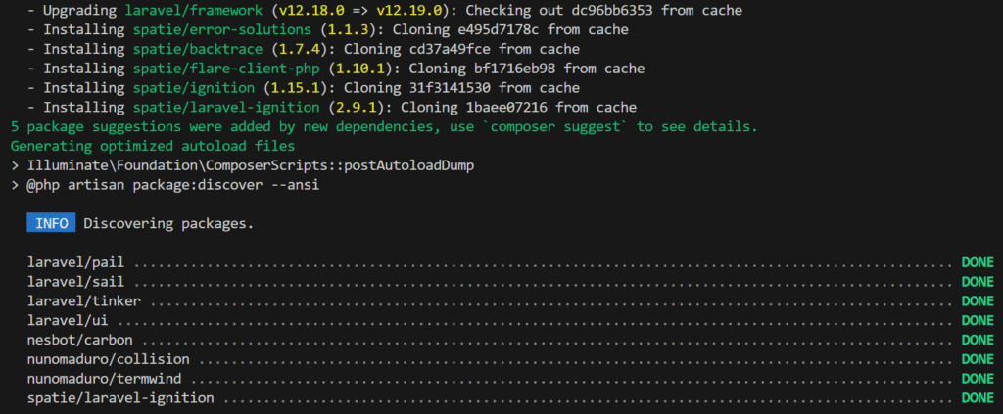This screenshot has height=414, width=1003.
Task: Click DONE status beside laravel/pail
Action: 977,262
